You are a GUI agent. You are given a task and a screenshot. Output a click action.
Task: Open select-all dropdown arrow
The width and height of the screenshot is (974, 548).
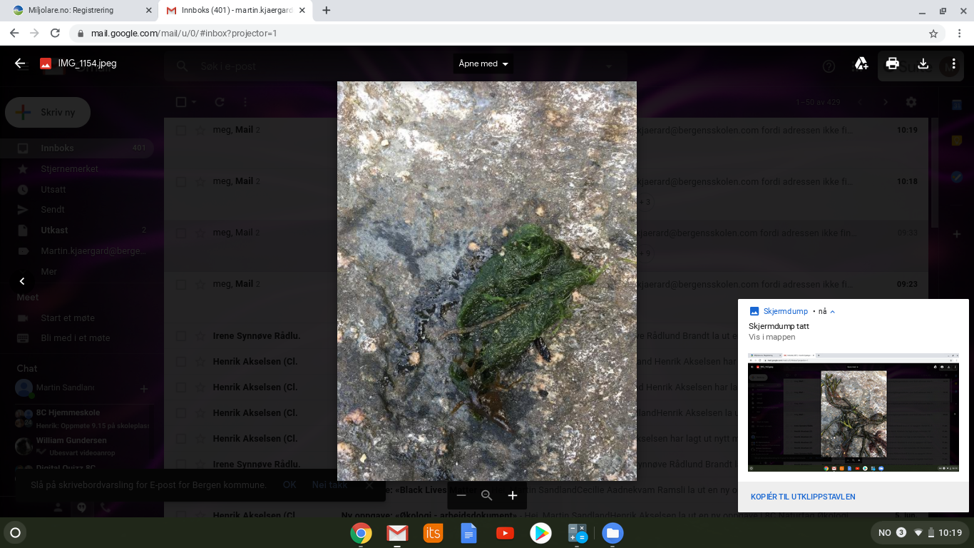[193, 102]
